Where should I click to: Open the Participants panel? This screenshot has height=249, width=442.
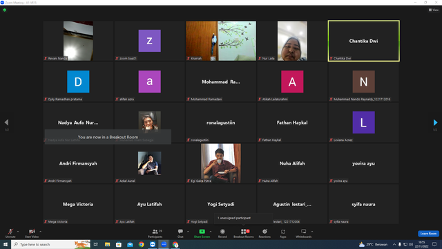click(x=155, y=233)
